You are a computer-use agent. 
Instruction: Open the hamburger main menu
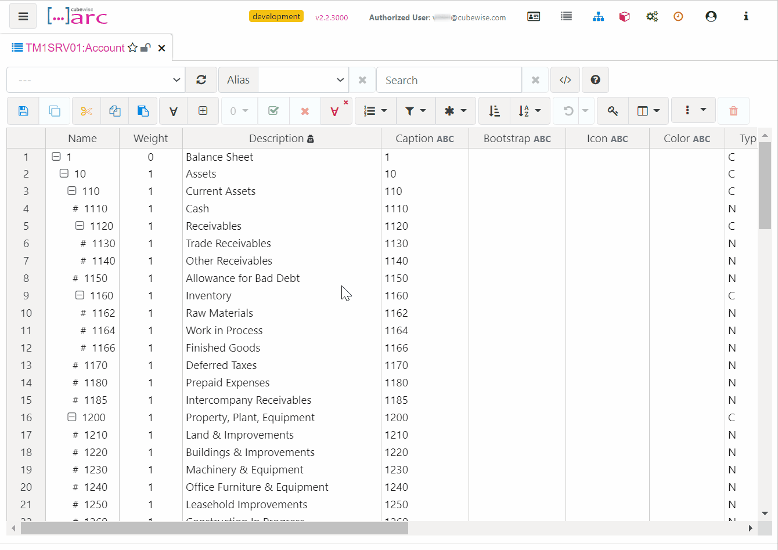tap(23, 16)
